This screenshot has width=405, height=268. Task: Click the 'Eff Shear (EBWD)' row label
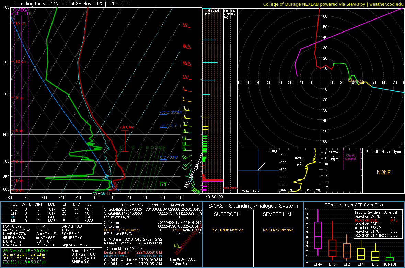click(x=119, y=234)
